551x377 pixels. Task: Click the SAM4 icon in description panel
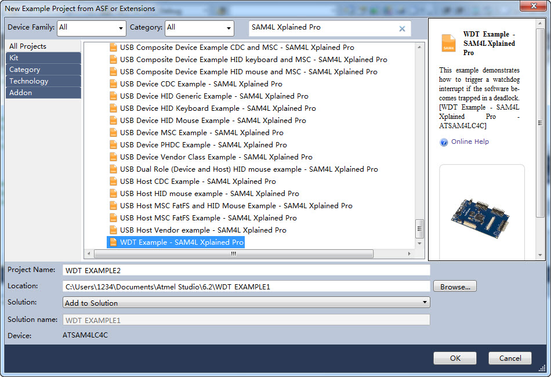(448, 43)
